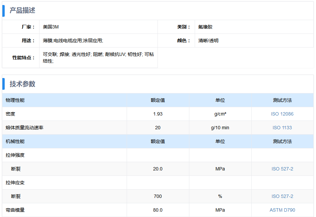
Task: Click the 类别： label
Action: (184, 27)
